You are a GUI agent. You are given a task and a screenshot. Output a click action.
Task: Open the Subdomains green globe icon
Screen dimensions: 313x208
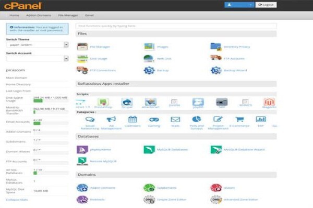(x=149, y=188)
